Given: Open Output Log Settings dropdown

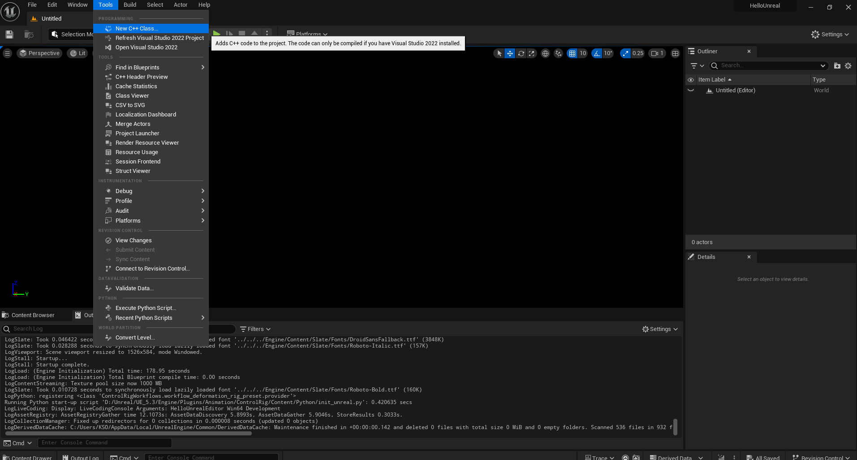Looking at the screenshot, I should pyautogui.click(x=660, y=329).
